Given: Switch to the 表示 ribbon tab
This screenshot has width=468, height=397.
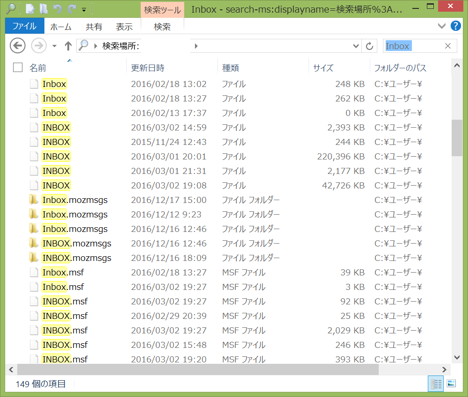Looking at the screenshot, I should pos(124,27).
